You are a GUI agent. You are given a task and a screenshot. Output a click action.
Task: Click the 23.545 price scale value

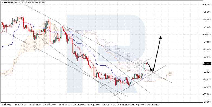click(x=207, y=57)
